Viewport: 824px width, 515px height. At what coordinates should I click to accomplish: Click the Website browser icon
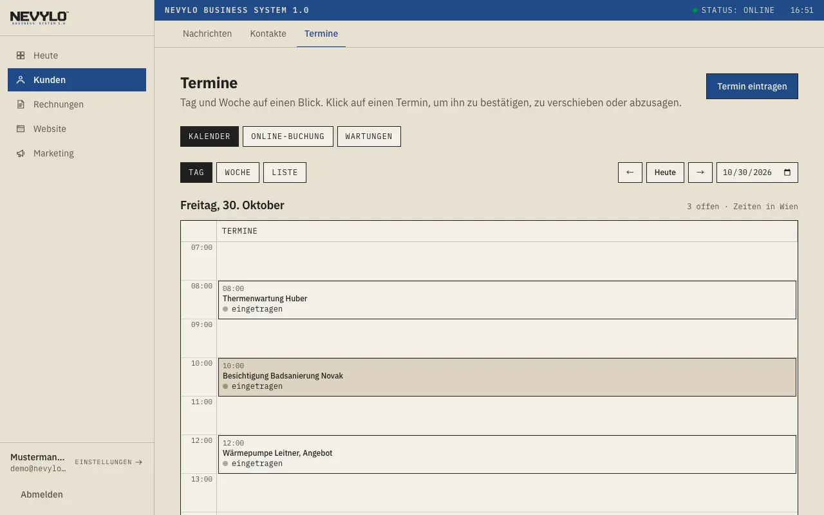pyautogui.click(x=21, y=129)
